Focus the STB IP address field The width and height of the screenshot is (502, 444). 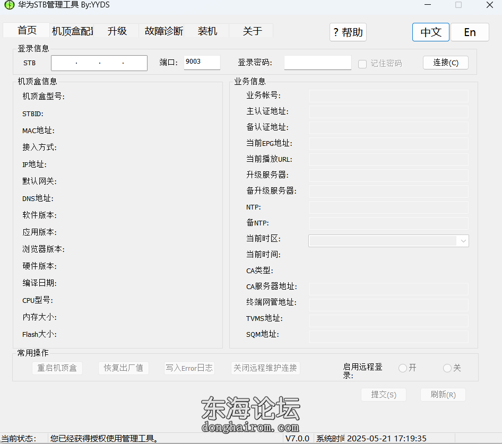(99, 63)
